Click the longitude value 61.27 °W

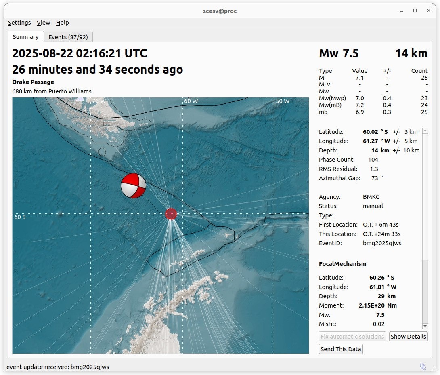coord(377,141)
